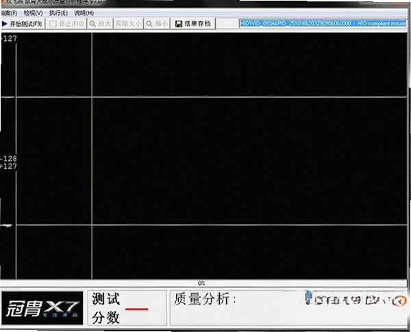
Task: Open the 说明(H) help menu
Action: pyautogui.click(x=84, y=13)
